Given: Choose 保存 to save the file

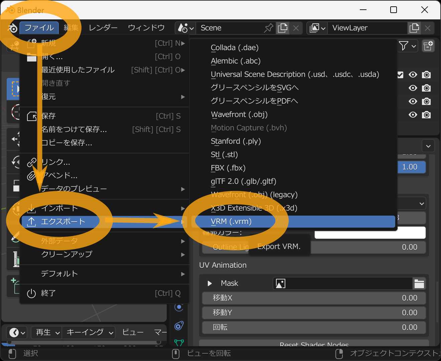Looking at the screenshot, I should (x=105, y=116).
